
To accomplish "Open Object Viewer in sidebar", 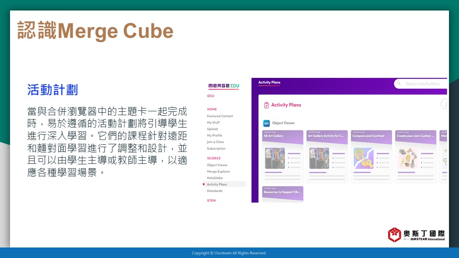I will [217, 165].
